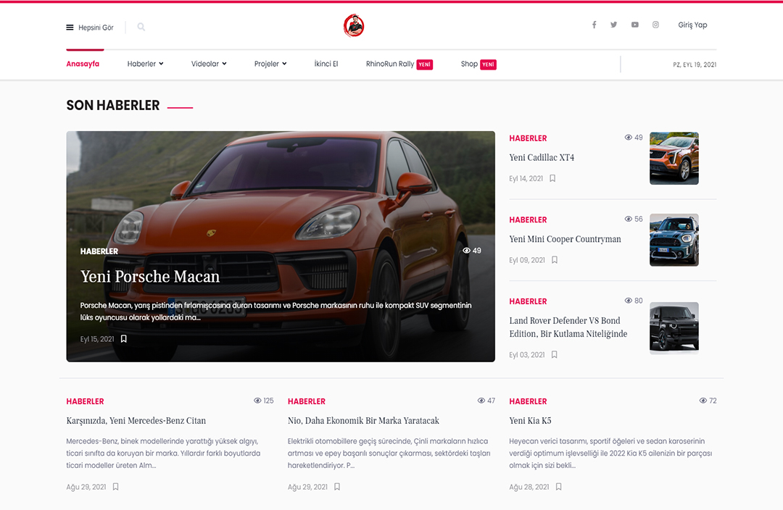Click the Mini Cooper Countryman thumbnail
The height and width of the screenshot is (510, 783).
click(x=674, y=240)
